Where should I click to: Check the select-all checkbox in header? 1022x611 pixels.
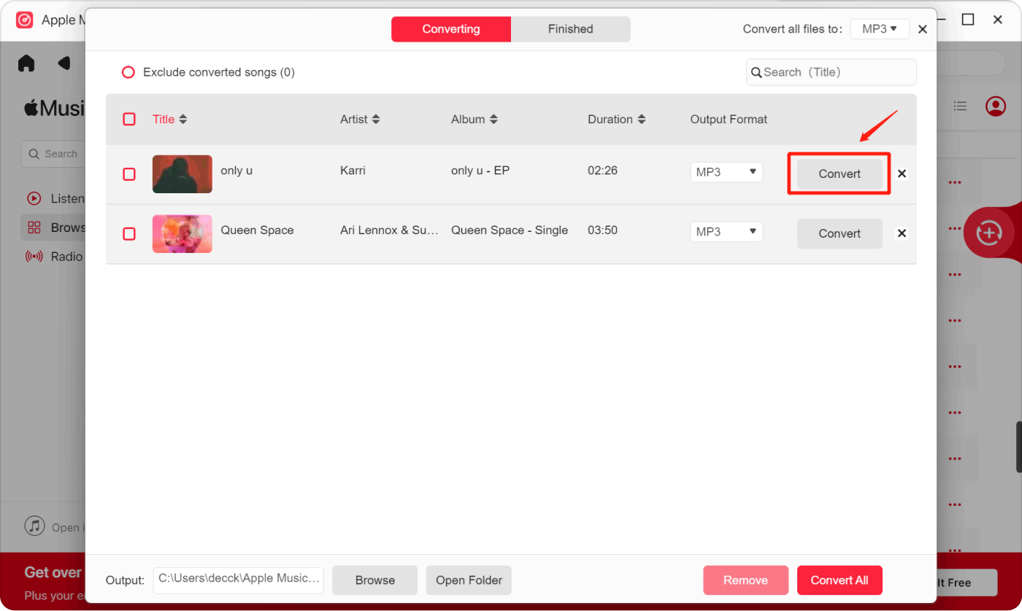[x=129, y=119]
